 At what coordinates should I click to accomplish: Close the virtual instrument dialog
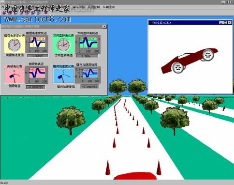104,26
